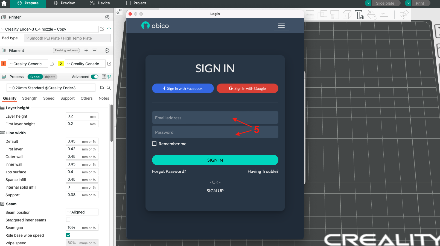Open the Speed settings tab
The height and width of the screenshot is (246, 440).
49,98
